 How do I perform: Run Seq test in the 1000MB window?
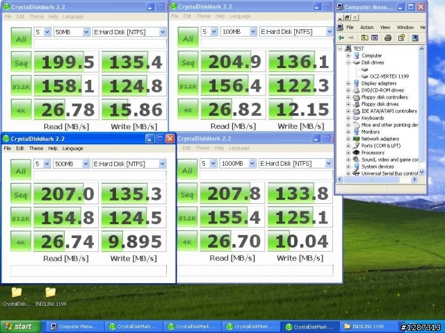187,194
